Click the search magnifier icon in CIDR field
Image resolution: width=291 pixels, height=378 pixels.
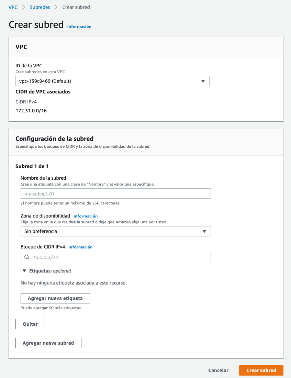[27, 257]
